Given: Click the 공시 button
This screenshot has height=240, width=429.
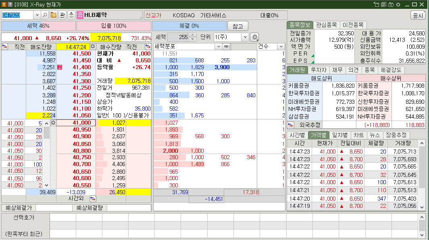Looking at the screenshot, I should pyautogui.click(x=418, y=15).
